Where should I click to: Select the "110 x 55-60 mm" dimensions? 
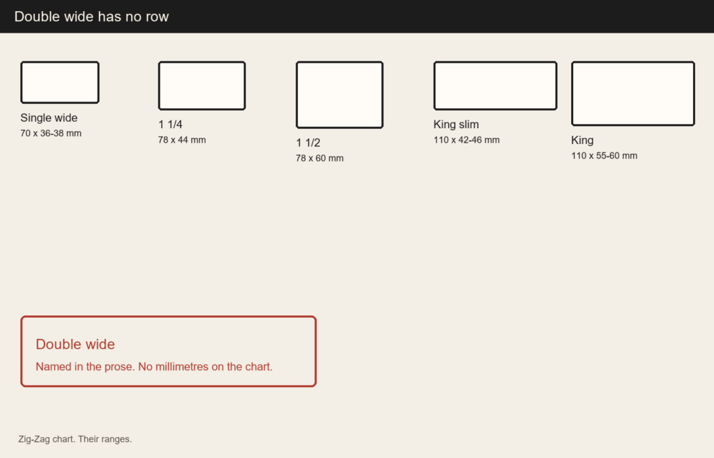coord(605,155)
